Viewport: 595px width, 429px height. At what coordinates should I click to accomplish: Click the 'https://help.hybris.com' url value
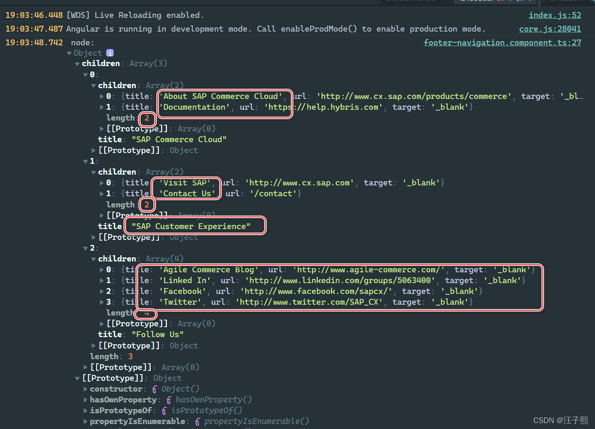(324, 107)
